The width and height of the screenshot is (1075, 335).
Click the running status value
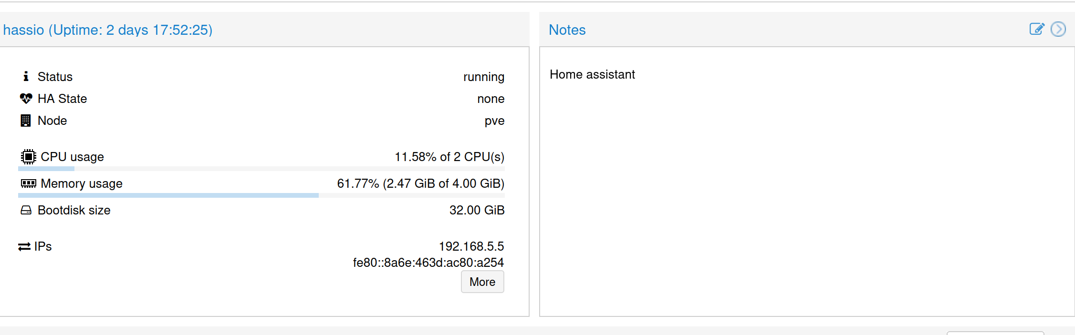point(483,77)
